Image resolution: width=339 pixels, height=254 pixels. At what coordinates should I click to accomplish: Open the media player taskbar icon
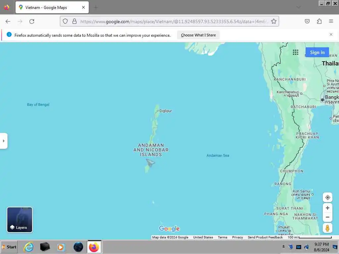61,247
